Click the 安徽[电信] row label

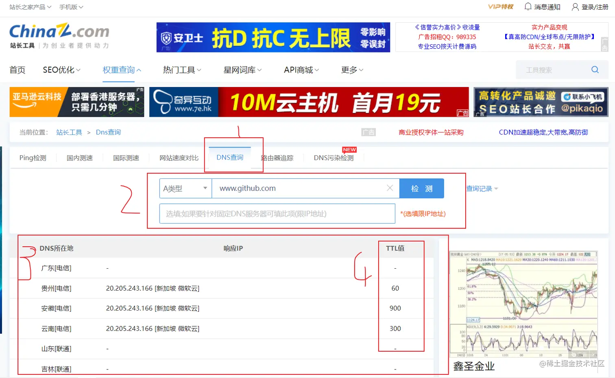[56, 308]
